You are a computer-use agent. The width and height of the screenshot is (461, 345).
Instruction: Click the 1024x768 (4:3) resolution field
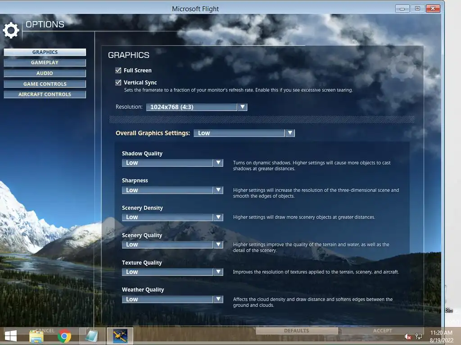192,107
